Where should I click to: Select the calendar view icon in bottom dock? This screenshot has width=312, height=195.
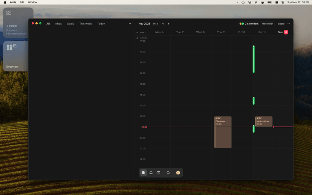tap(144, 173)
